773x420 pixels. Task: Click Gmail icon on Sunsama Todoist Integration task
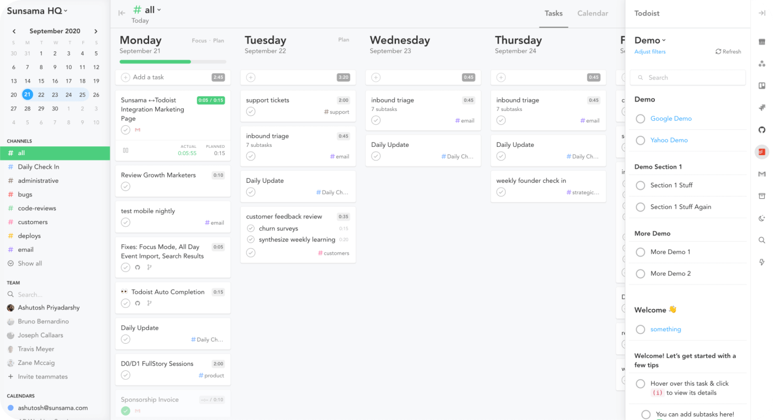pos(137,130)
